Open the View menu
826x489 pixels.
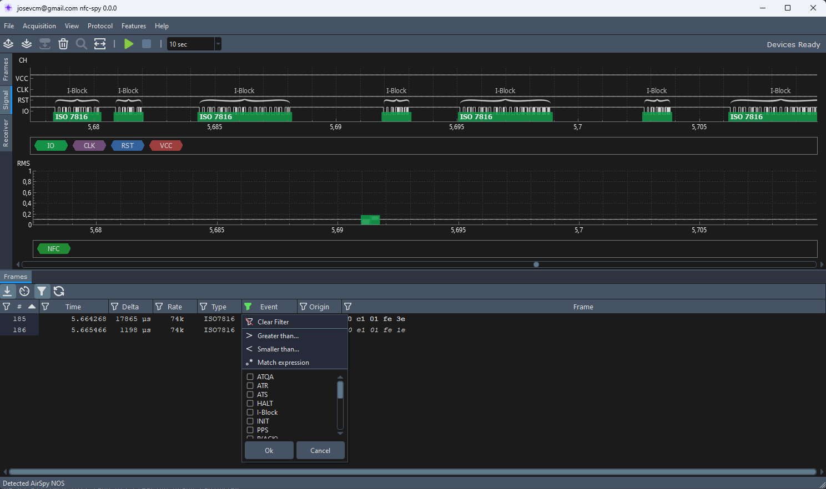tap(72, 26)
